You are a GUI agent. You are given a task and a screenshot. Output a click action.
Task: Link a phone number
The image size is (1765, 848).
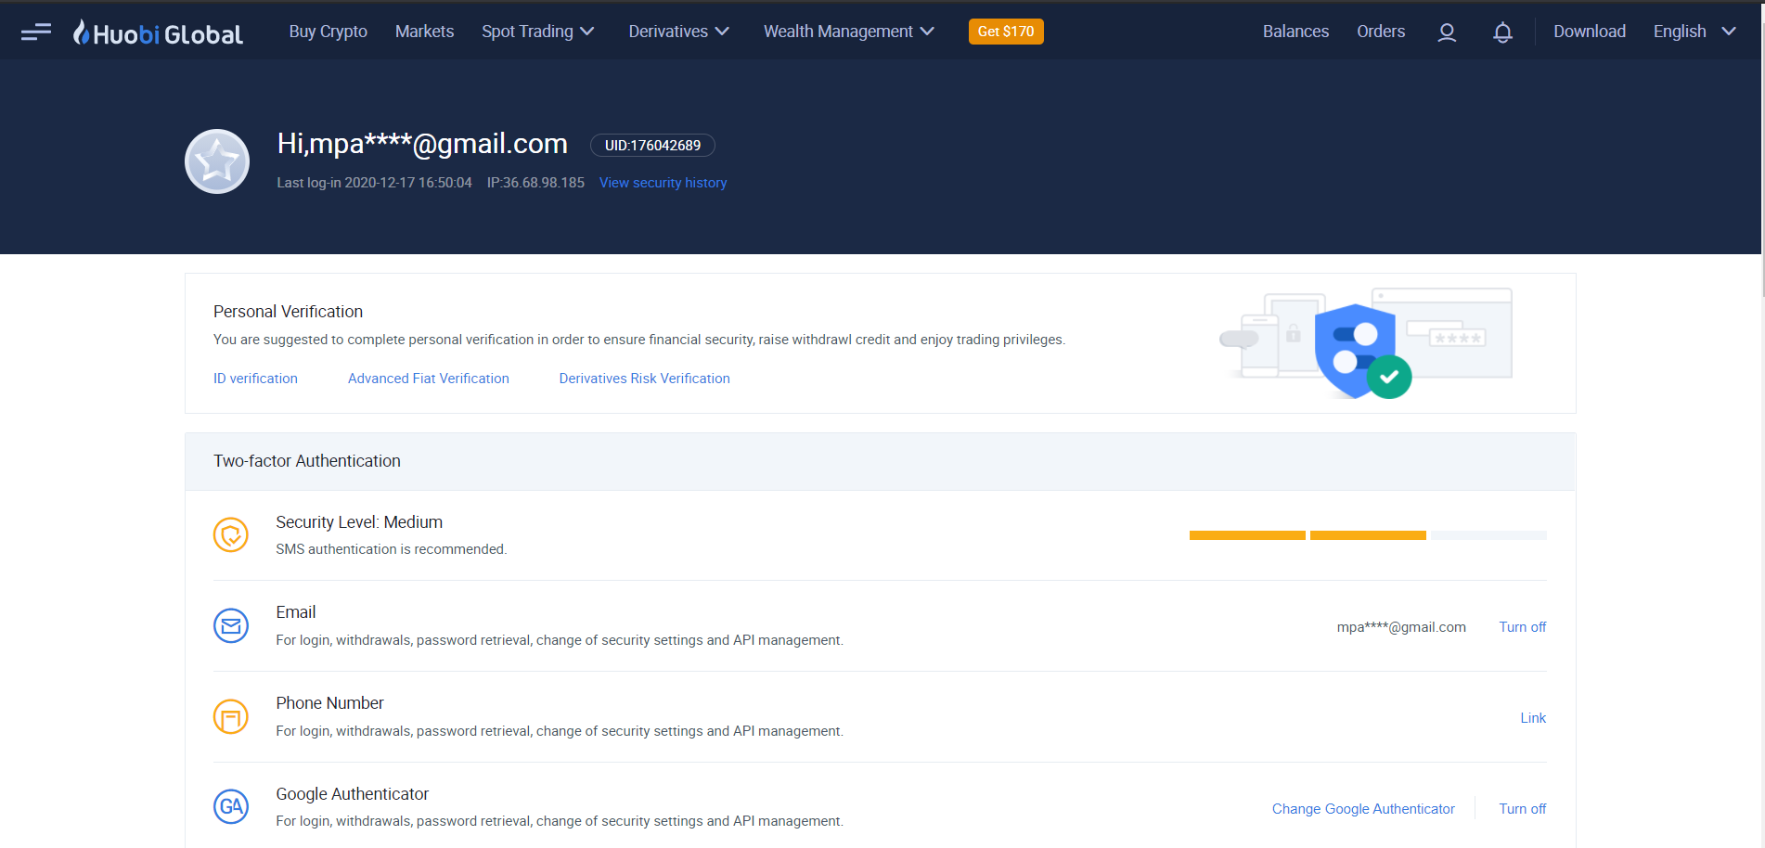(x=1533, y=718)
